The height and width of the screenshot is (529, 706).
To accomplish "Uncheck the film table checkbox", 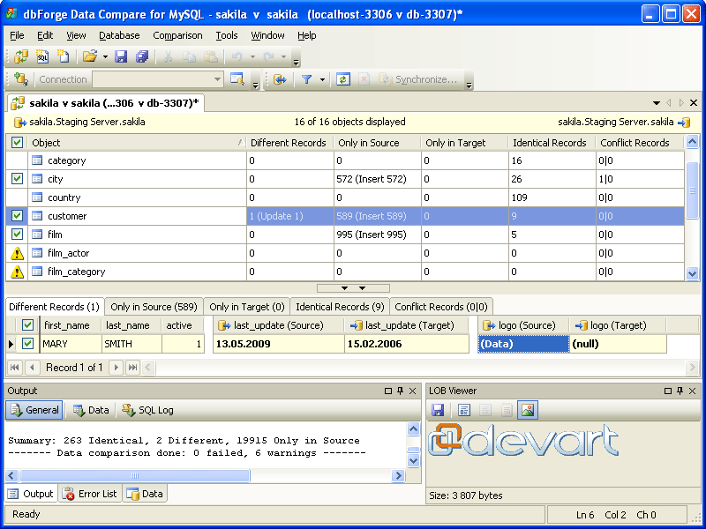I will pyautogui.click(x=17, y=235).
